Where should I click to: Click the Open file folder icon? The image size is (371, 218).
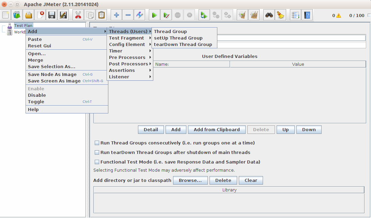coord(29,15)
